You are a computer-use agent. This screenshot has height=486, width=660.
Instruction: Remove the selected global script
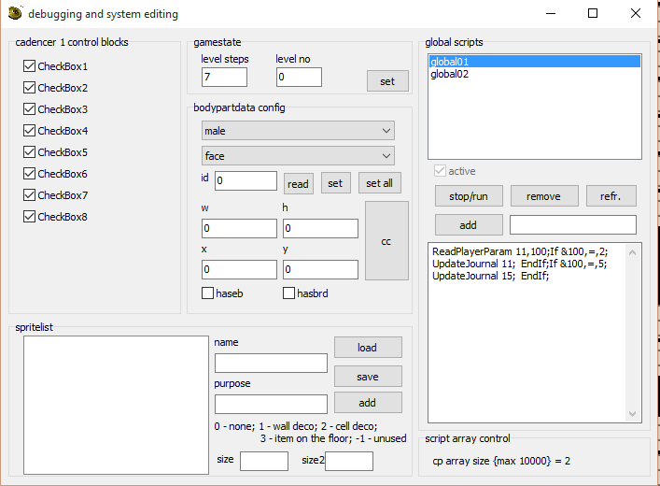pos(544,196)
